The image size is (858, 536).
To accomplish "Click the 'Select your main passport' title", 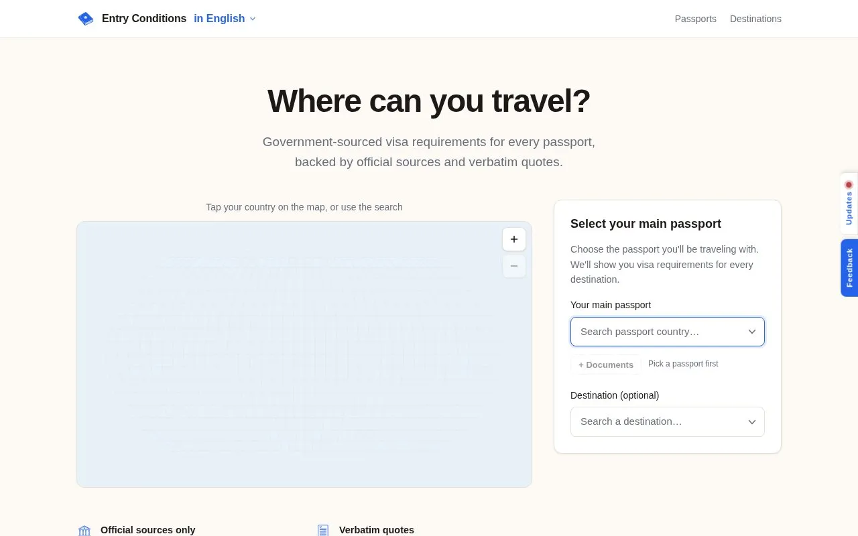I will [x=646, y=224].
